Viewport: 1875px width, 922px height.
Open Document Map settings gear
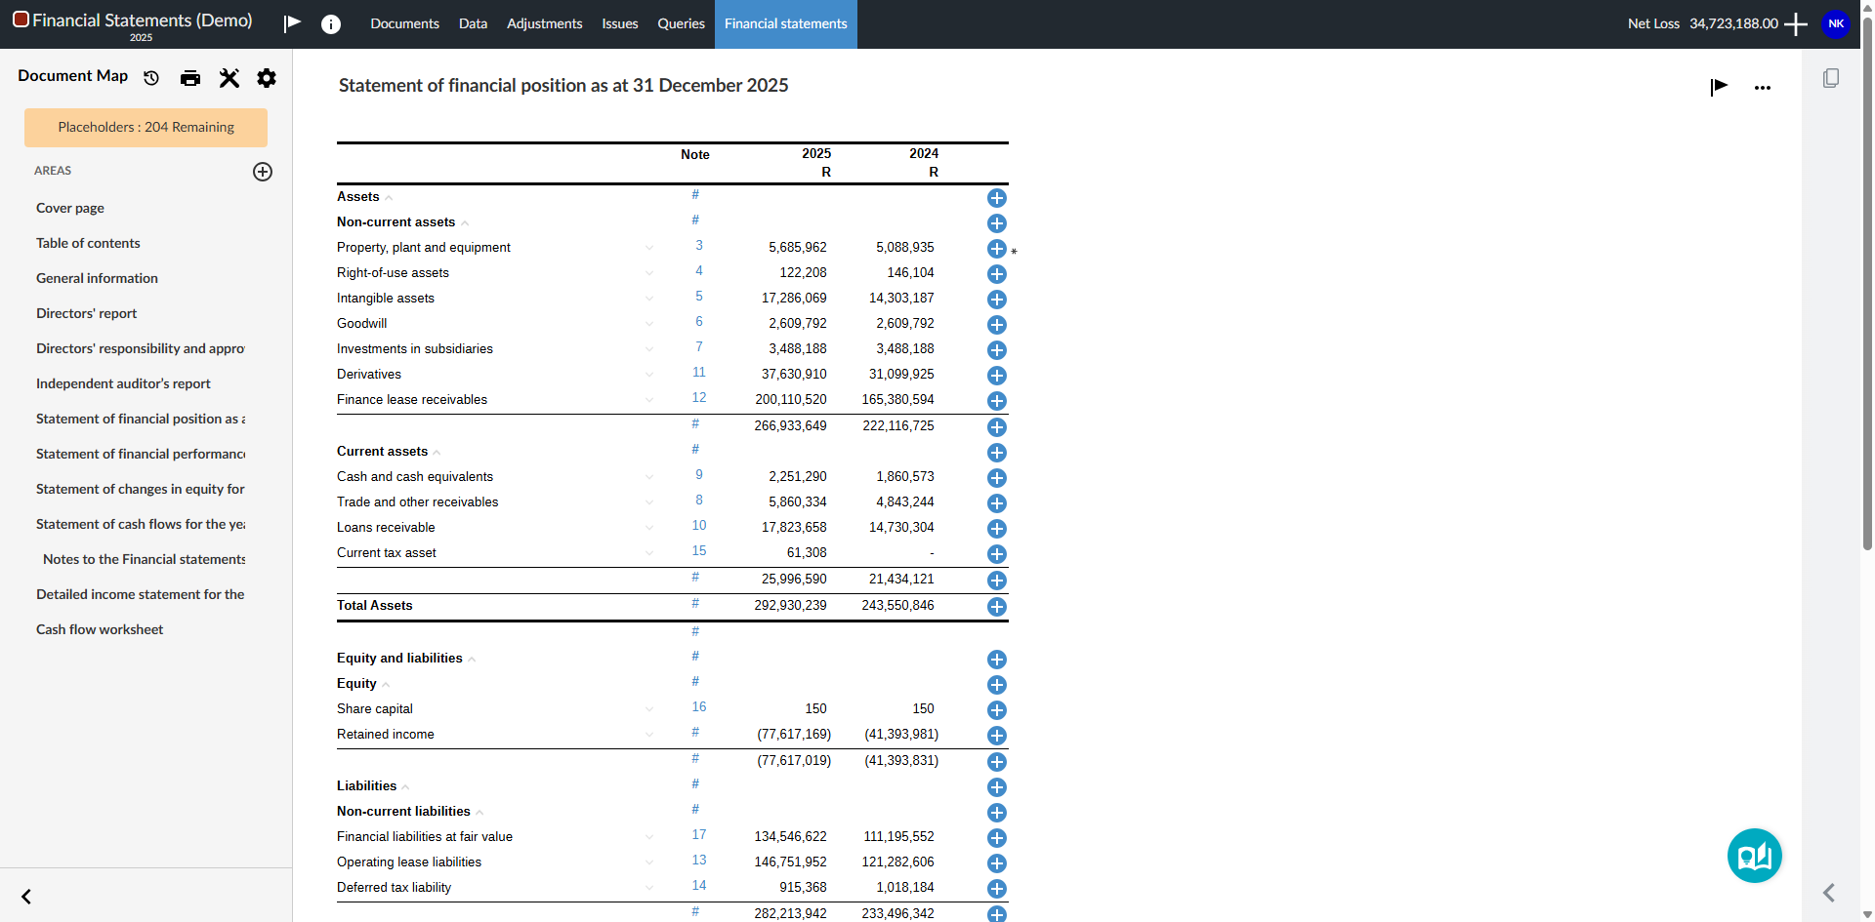[x=267, y=78]
